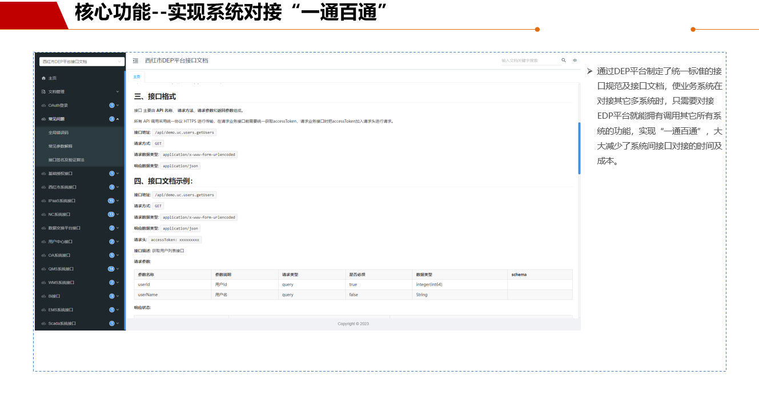Screen dimensions: 759x395
Task: Click the count badge on IPaaS系统接口
Action: (x=111, y=201)
